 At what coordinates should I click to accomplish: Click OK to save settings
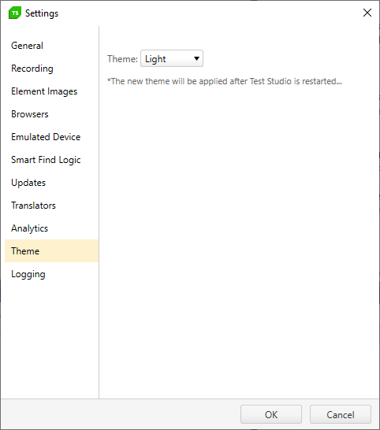coord(271,414)
